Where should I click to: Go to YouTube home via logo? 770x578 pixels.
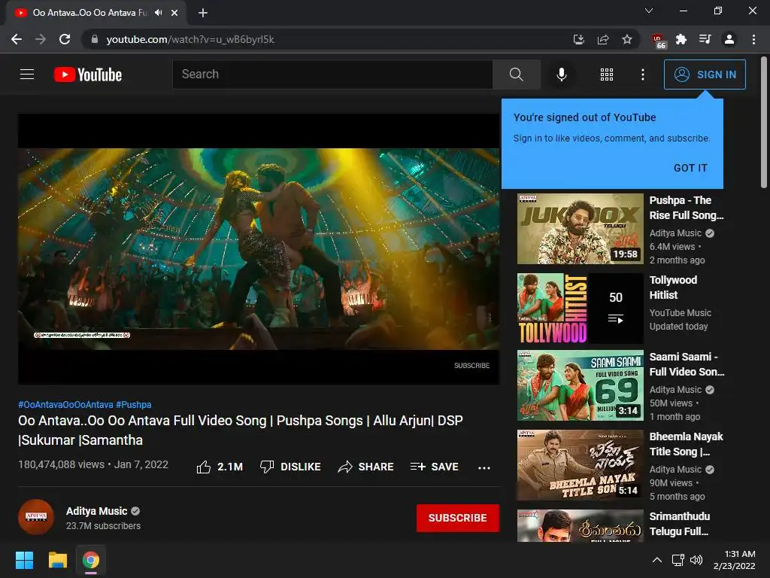click(88, 75)
